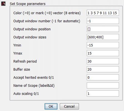Focus the Refresh period input
The width and height of the screenshot is (124, 111).
(103, 61)
